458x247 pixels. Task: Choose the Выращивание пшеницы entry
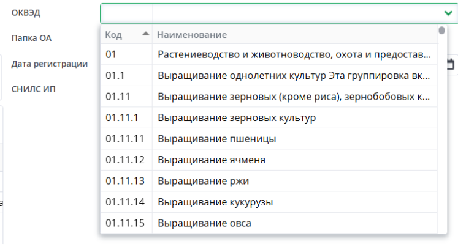click(x=270, y=139)
